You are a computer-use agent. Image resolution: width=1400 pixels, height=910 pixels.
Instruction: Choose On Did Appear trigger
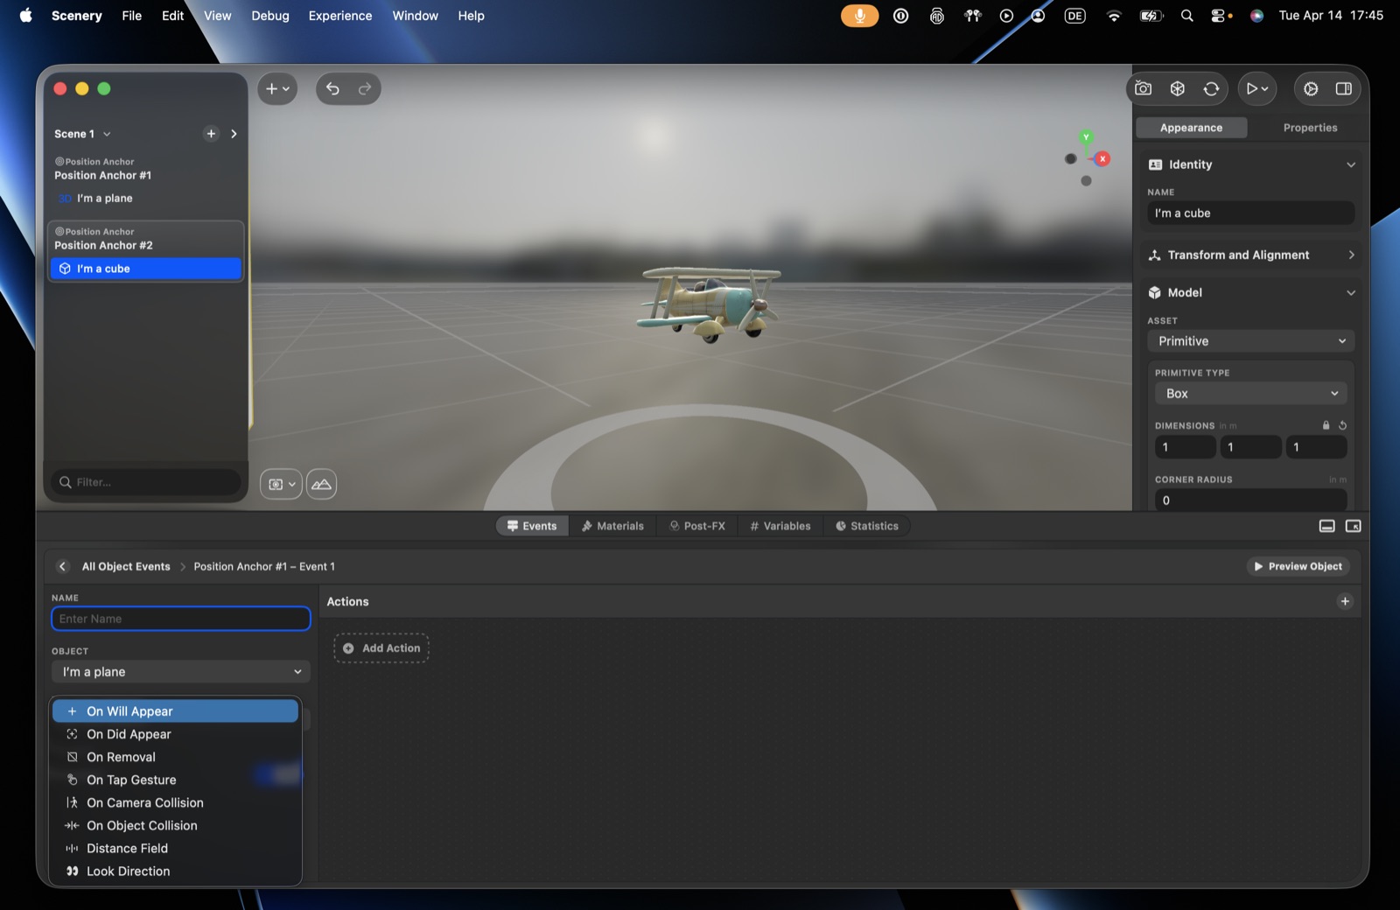tap(175, 734)
